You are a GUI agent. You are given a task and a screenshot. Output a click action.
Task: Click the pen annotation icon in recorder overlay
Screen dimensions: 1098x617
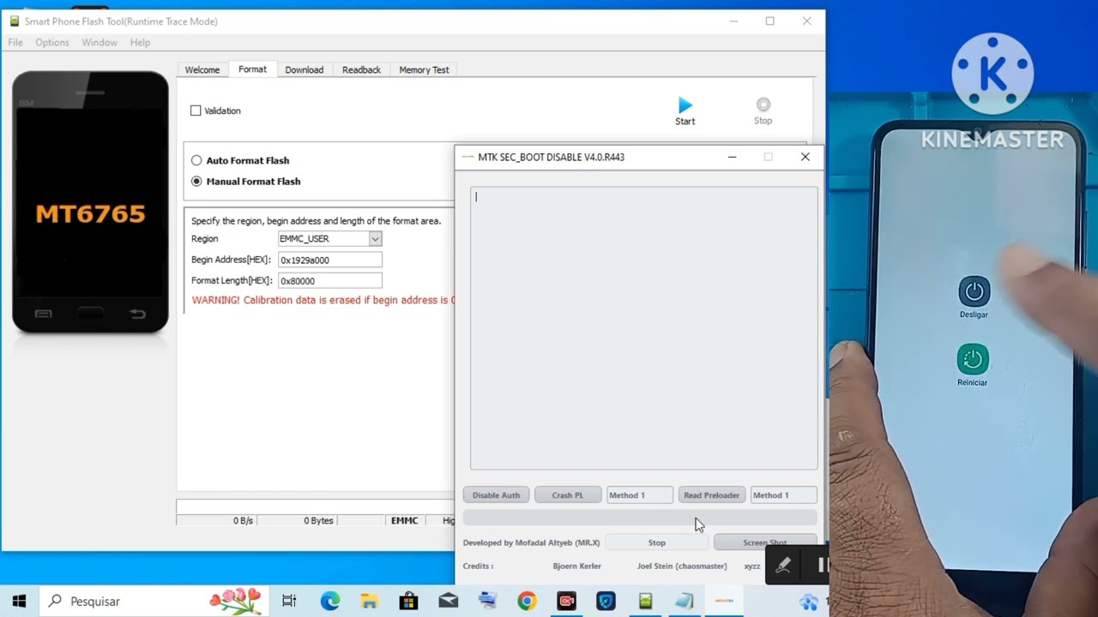pyautogui.click(x=782, y=565)
